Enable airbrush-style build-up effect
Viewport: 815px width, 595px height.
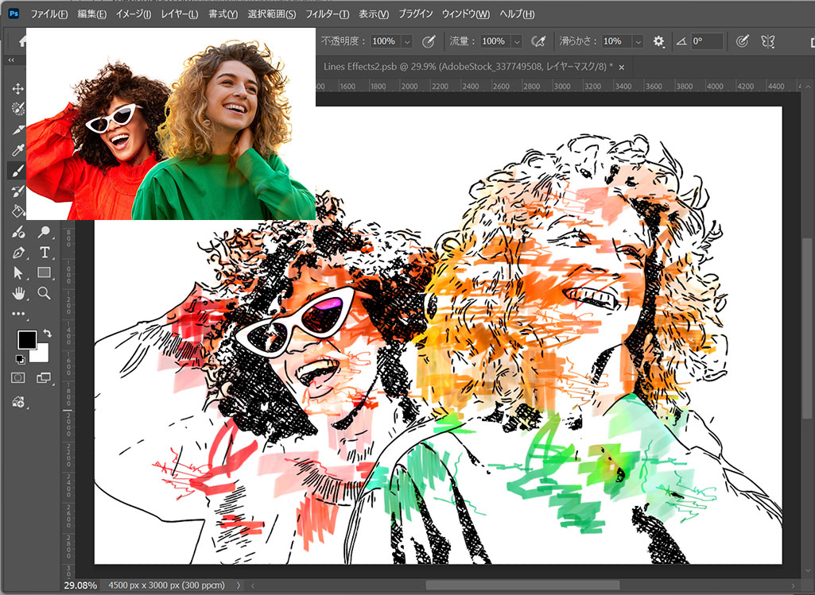(538, 41)
